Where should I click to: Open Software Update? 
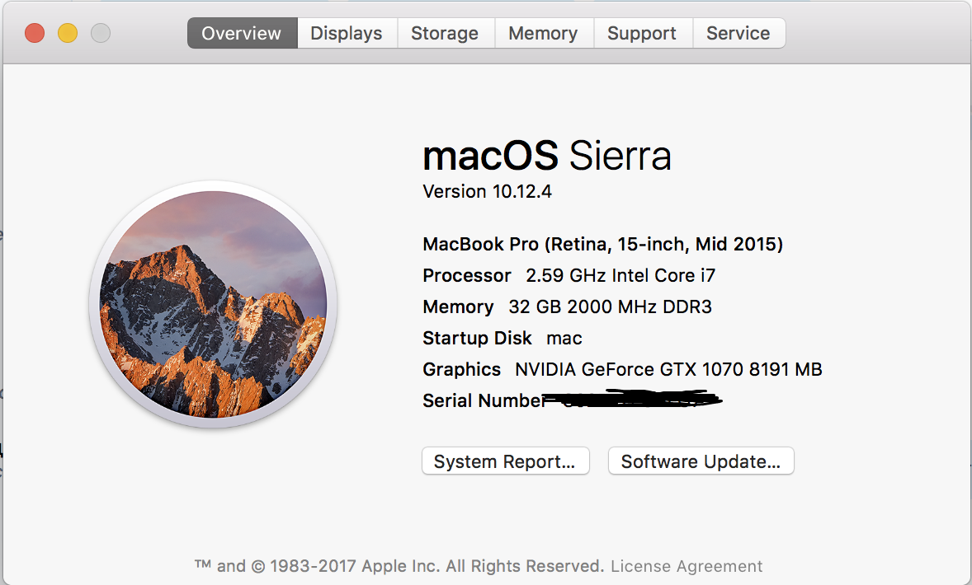click(701, 461)
